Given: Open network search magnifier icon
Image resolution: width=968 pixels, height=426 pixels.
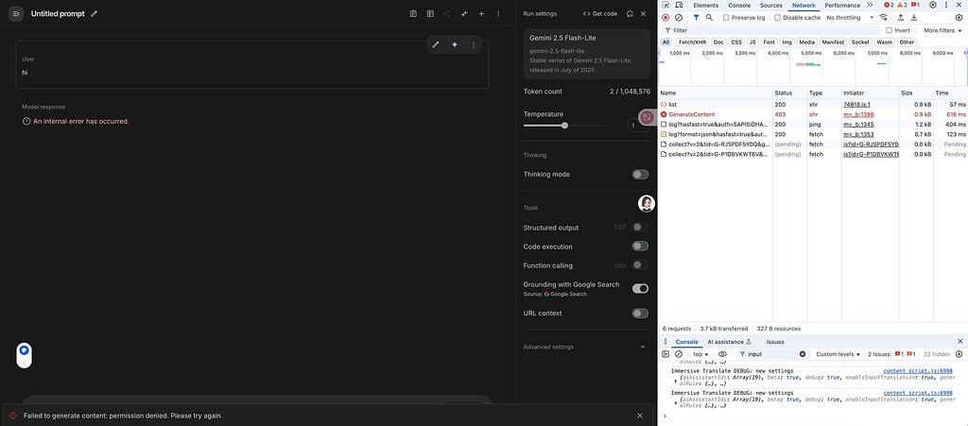Looking at the screenshot, I should tap(709, 18).
